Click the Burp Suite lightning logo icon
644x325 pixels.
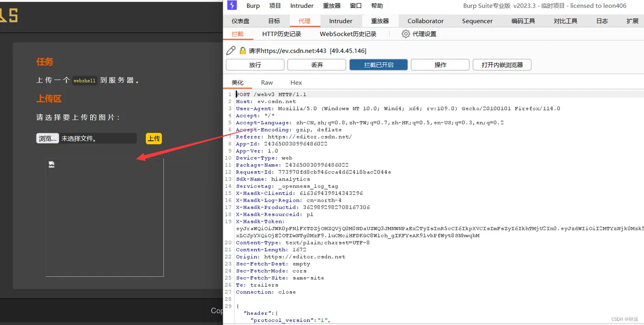pos(232,6)
